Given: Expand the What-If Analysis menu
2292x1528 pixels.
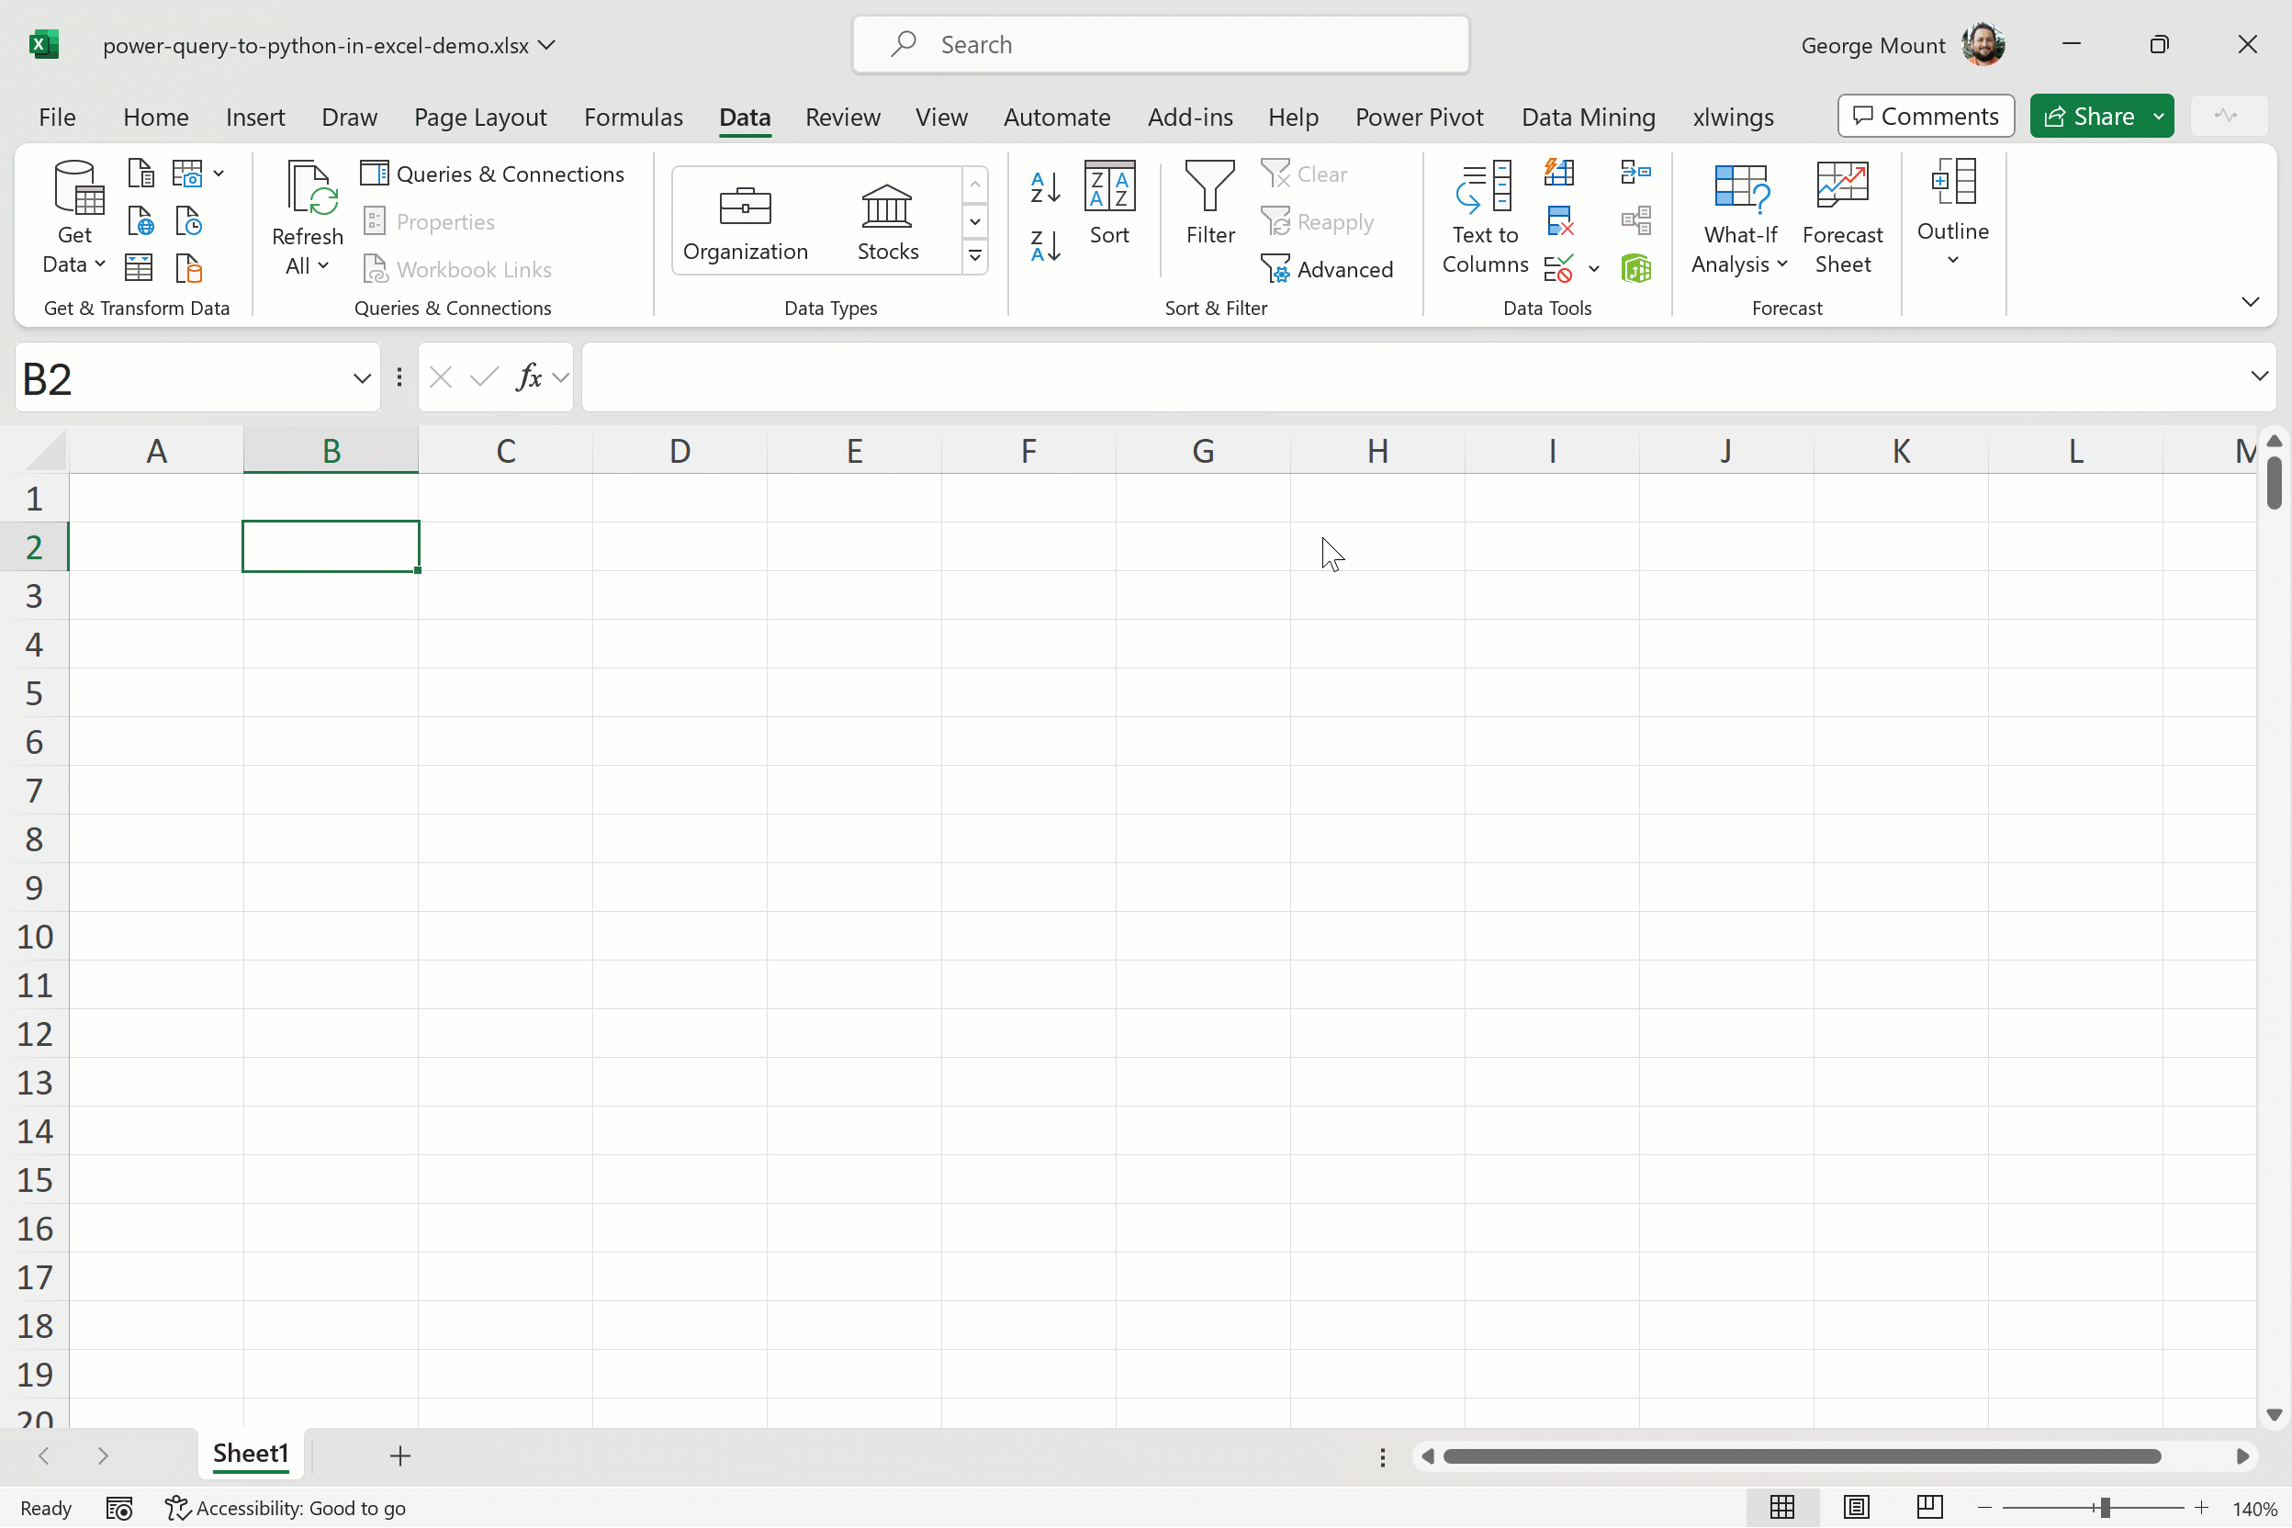Looking at the screenshot, I should tap(1739, 218).
